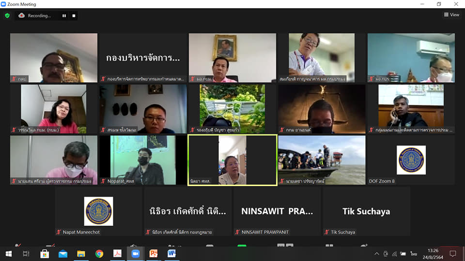465x261 pixels.
Task: Open the Windows notification center
Action: coord(453,254)
